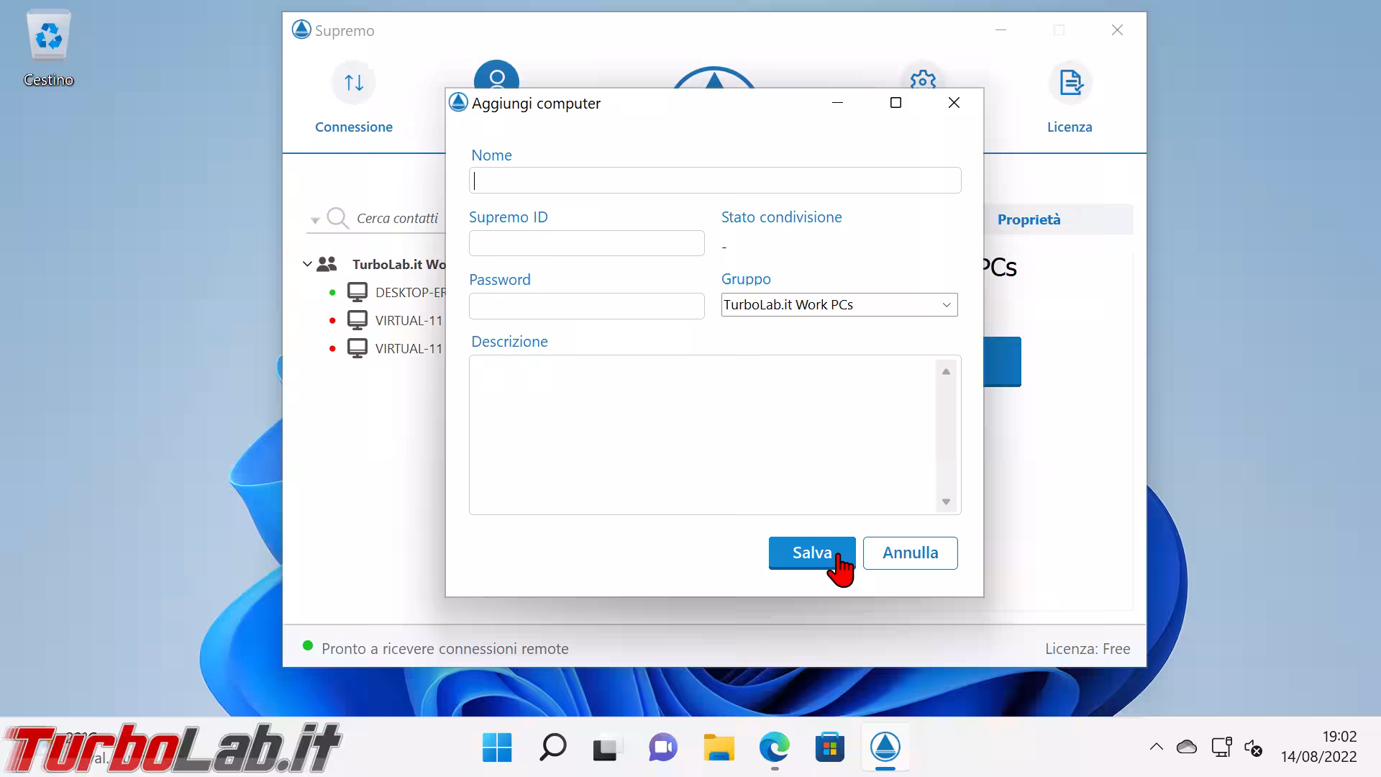
Task: Open the Licenza tab label
Action: tap(1069, 127)
